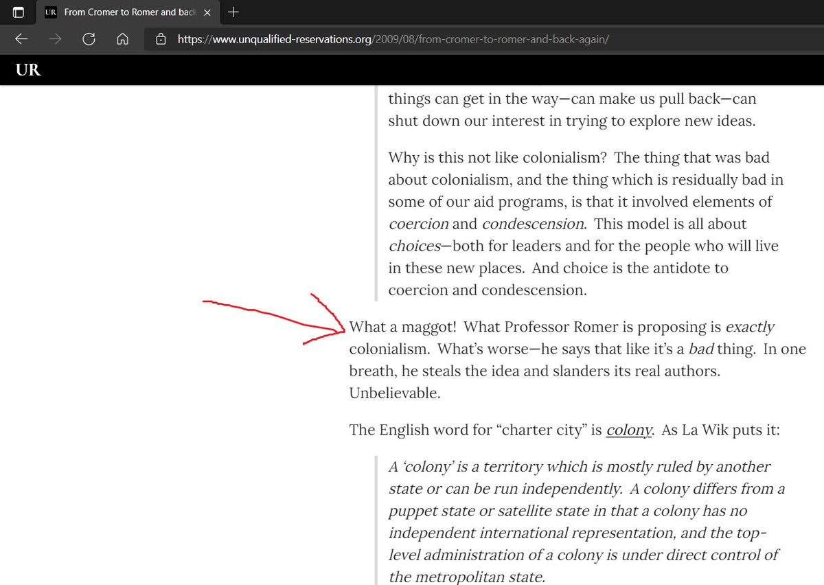
Task: Click 'Why is this not like colonialism?'
Action: click(497, 157)
